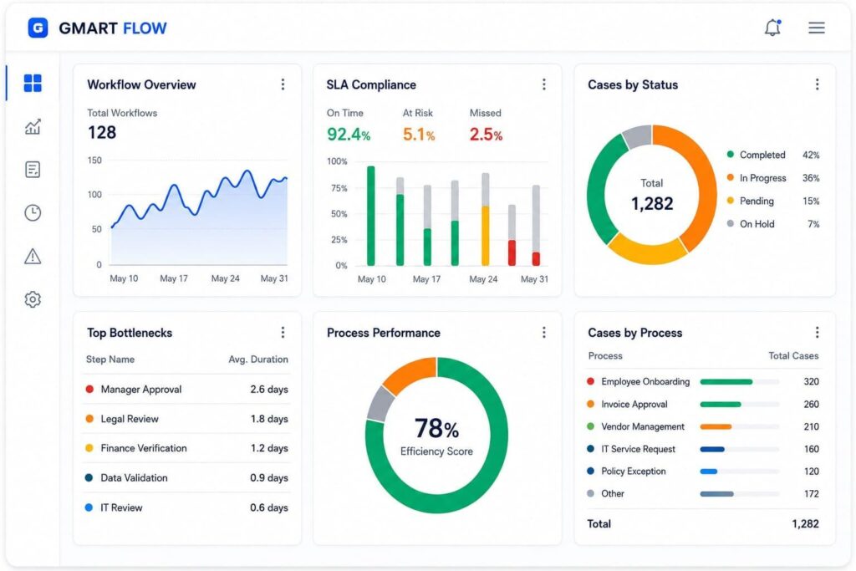856x571 pixels.
Task: Click the gray On Hold legend dot
Action: point(731,223)
